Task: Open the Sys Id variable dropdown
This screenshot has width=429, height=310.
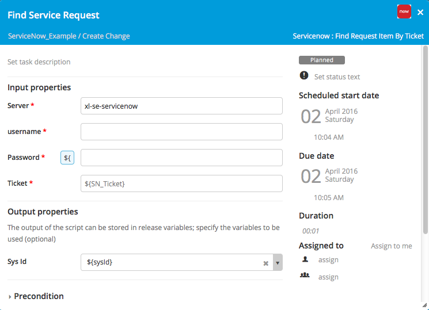Action: tap(278, 262)
